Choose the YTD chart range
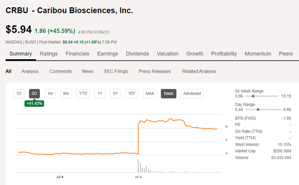Viewport: 299px width, 185px height. coord(83,93)
